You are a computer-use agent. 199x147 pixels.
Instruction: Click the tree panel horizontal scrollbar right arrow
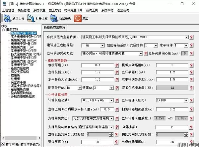click(40, 138)
